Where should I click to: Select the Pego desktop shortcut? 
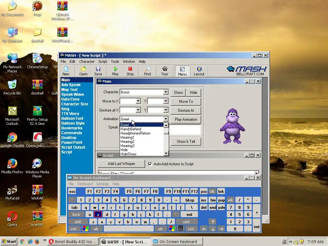click(37, 8)
